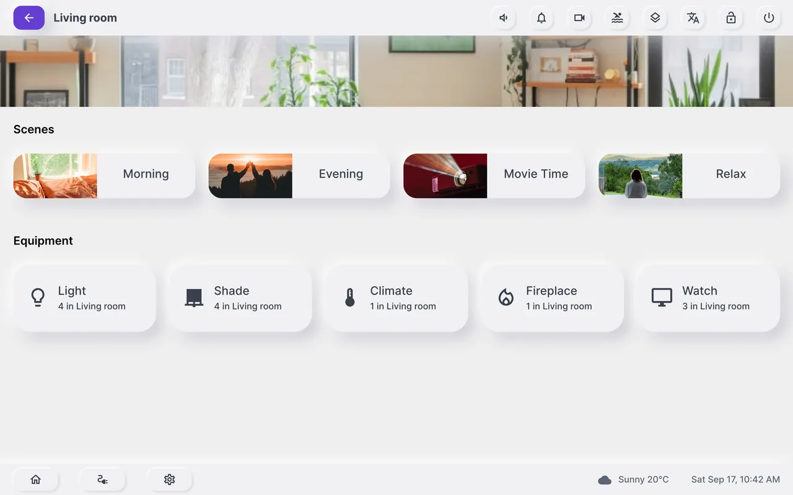Toggle the door lock
The width and height of the screenshot is (793, 495).
point(731,18)
